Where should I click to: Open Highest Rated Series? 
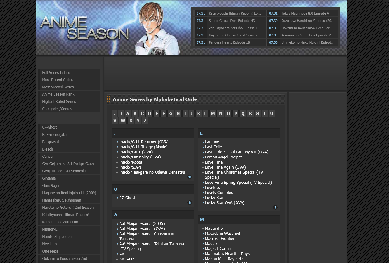point(69,102)
